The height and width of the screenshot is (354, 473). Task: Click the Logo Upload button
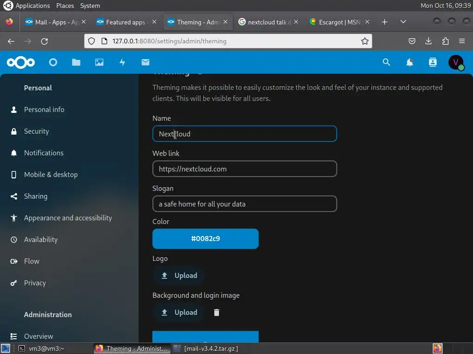tap(179, 276)
